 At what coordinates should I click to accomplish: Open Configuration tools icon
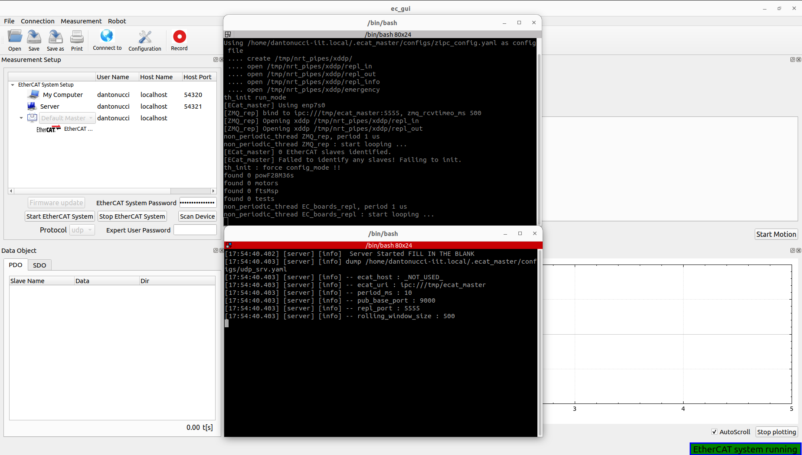point(145,37)
